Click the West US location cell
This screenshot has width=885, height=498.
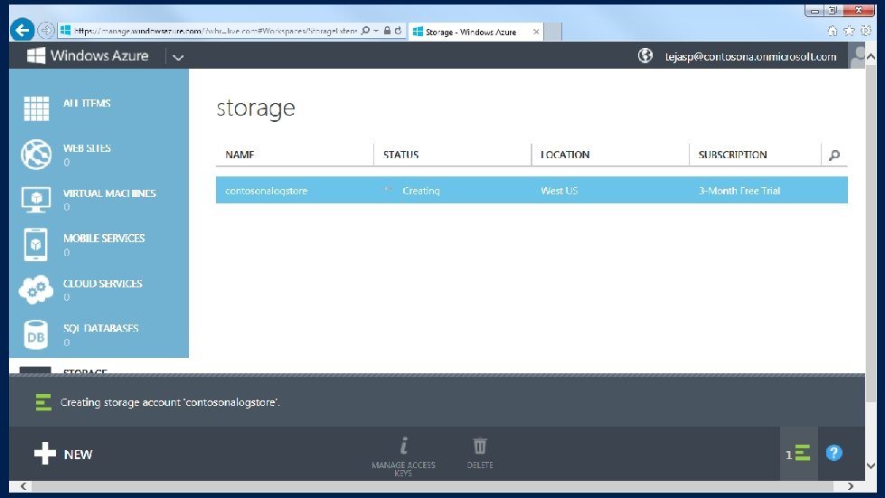point(560,191)
